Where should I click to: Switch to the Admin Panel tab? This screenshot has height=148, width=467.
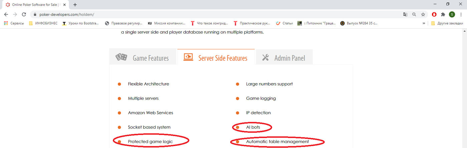pos(284,57)
